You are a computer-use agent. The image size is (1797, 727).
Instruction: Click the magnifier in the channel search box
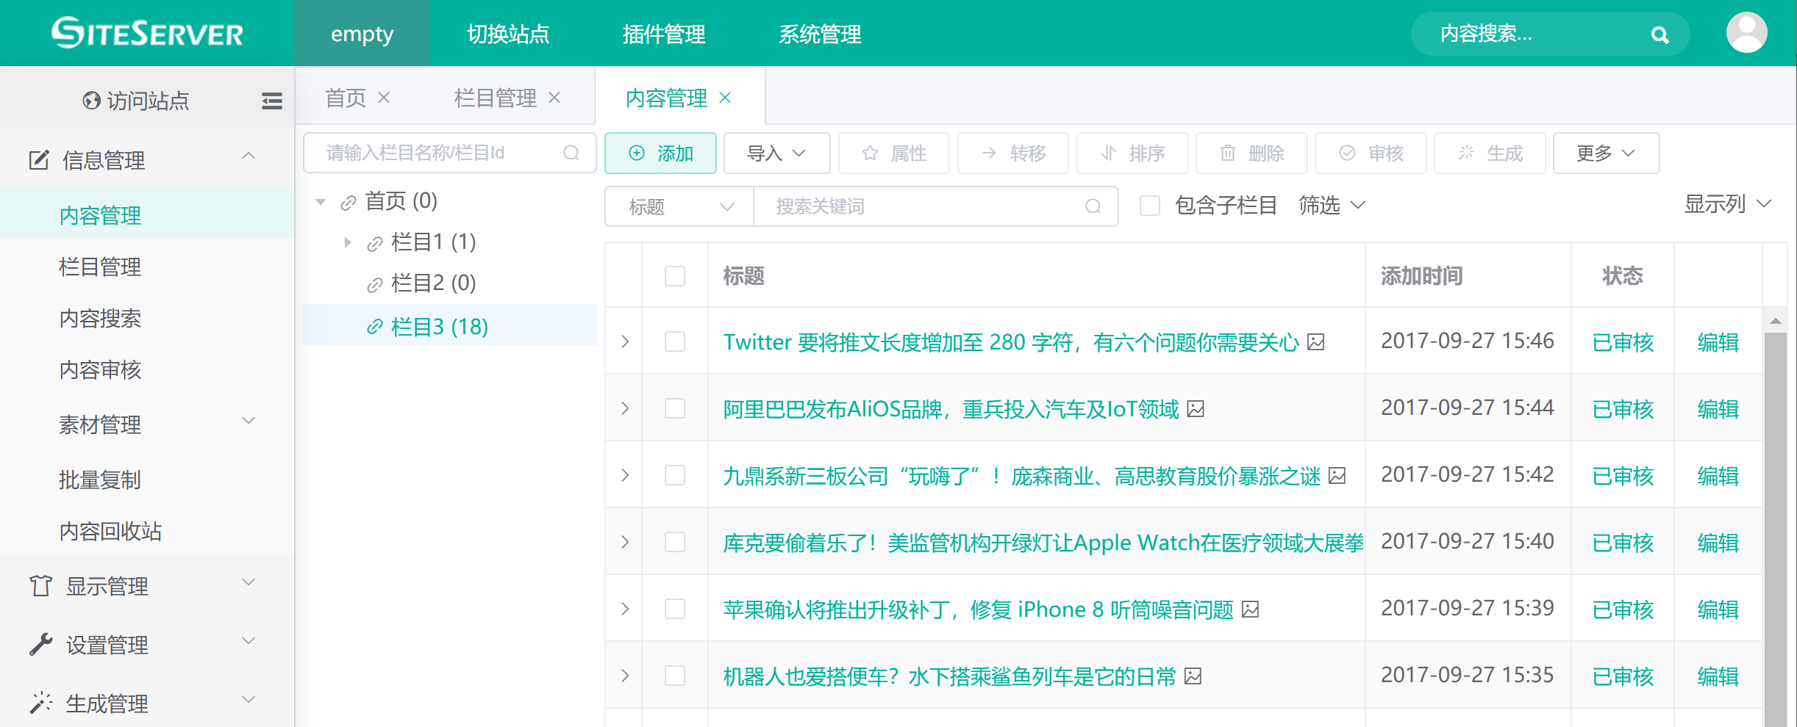[x=571, y=153]
